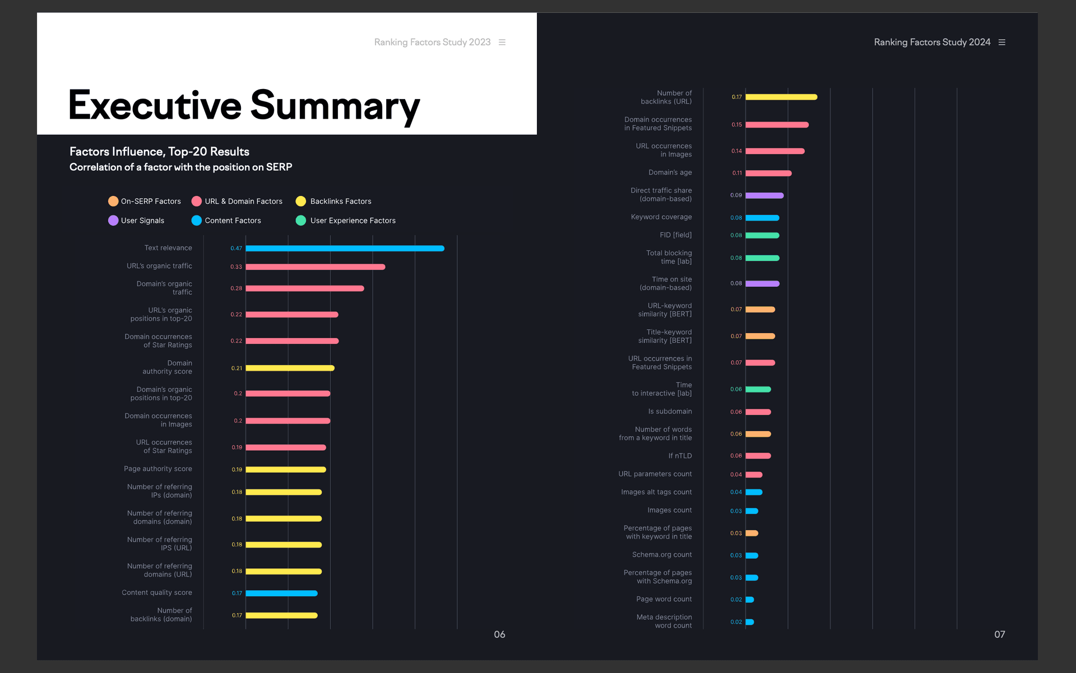The width and height of the screenshot is (1076, 673).
Task: Click 'Direct traffic share (domain-based)' label
Action: (661, 195)
